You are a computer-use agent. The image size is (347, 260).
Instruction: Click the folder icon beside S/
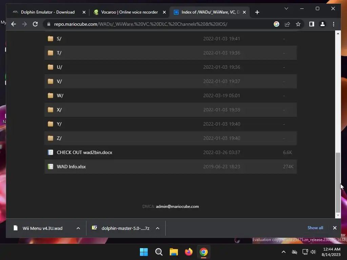(x=50, y=39)
